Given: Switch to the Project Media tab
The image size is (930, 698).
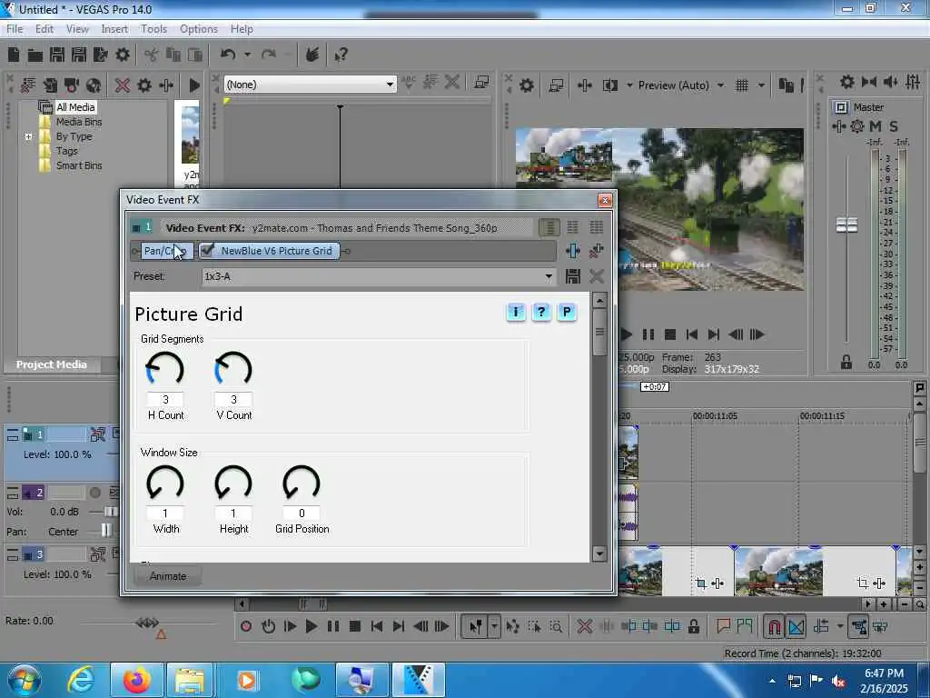Looking at the screenshot, I should 51,364.
